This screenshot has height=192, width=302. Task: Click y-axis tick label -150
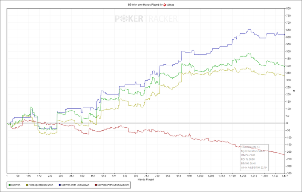(289, 145)
